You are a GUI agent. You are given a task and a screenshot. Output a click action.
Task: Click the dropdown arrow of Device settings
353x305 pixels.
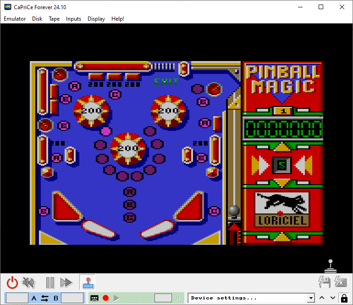(311, 298)
